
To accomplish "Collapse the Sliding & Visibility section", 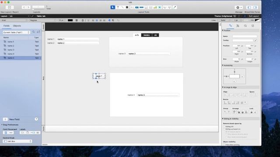I will click(x=223, y=119).
